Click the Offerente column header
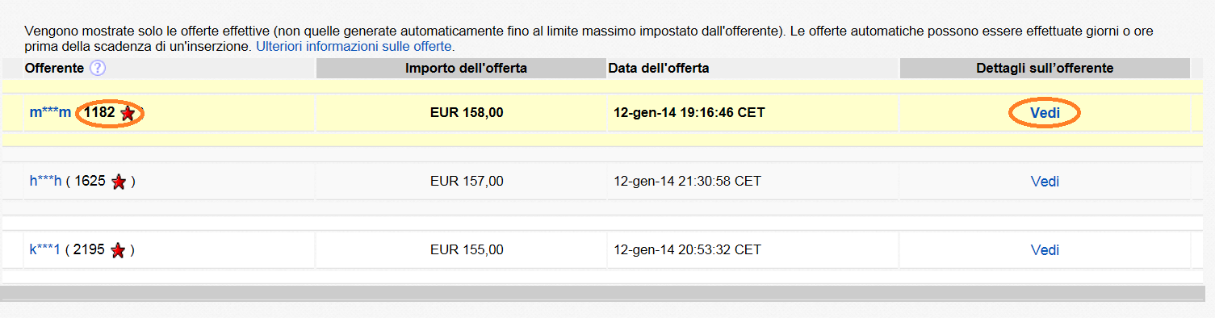 coord(54,69)
